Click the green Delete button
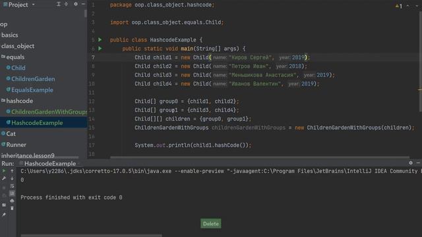Image resolution: width=422 pixels, height=237 pixels. coord(211,224)
